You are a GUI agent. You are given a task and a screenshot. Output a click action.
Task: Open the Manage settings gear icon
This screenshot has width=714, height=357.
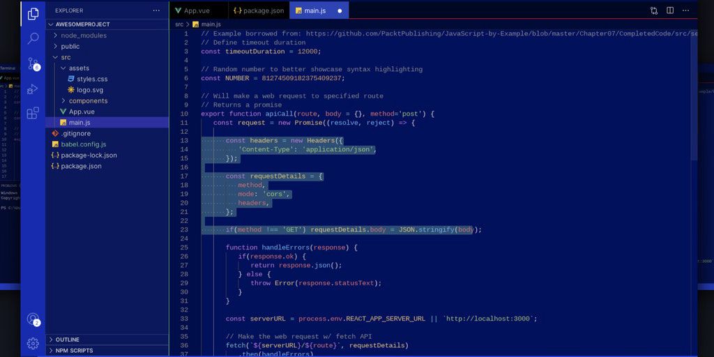(x=33, y=343)
